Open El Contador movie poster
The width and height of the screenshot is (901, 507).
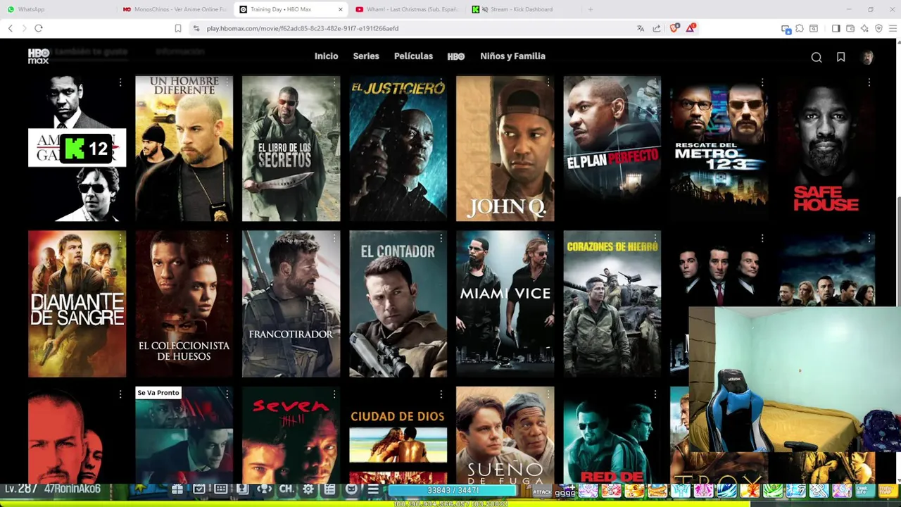pos(398,304)
